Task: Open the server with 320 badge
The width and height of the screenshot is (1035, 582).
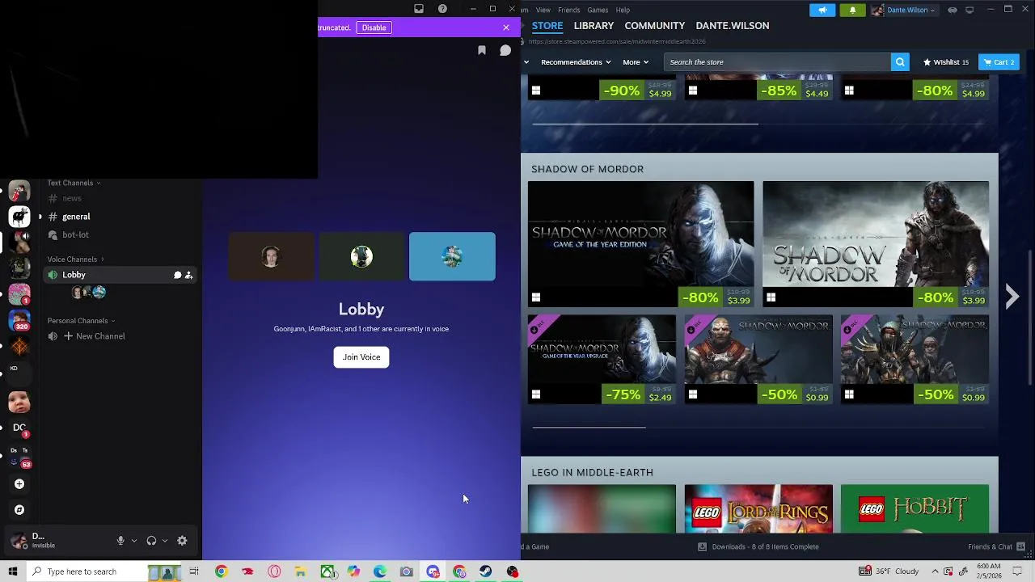Action: pos(19,321)
